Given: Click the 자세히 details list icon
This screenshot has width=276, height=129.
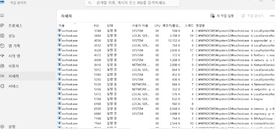Looking at the screenshot, I should pos(2,76).
